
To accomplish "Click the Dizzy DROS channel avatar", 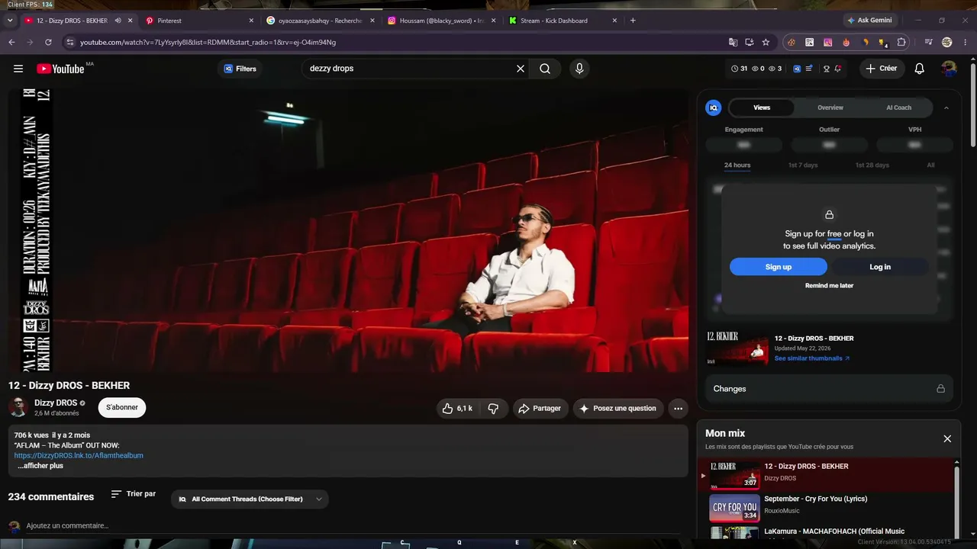I will (18, 407).
